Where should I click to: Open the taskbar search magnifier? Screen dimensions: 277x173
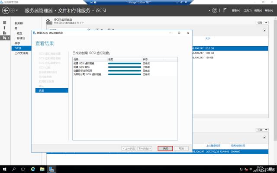pos(14,169)
